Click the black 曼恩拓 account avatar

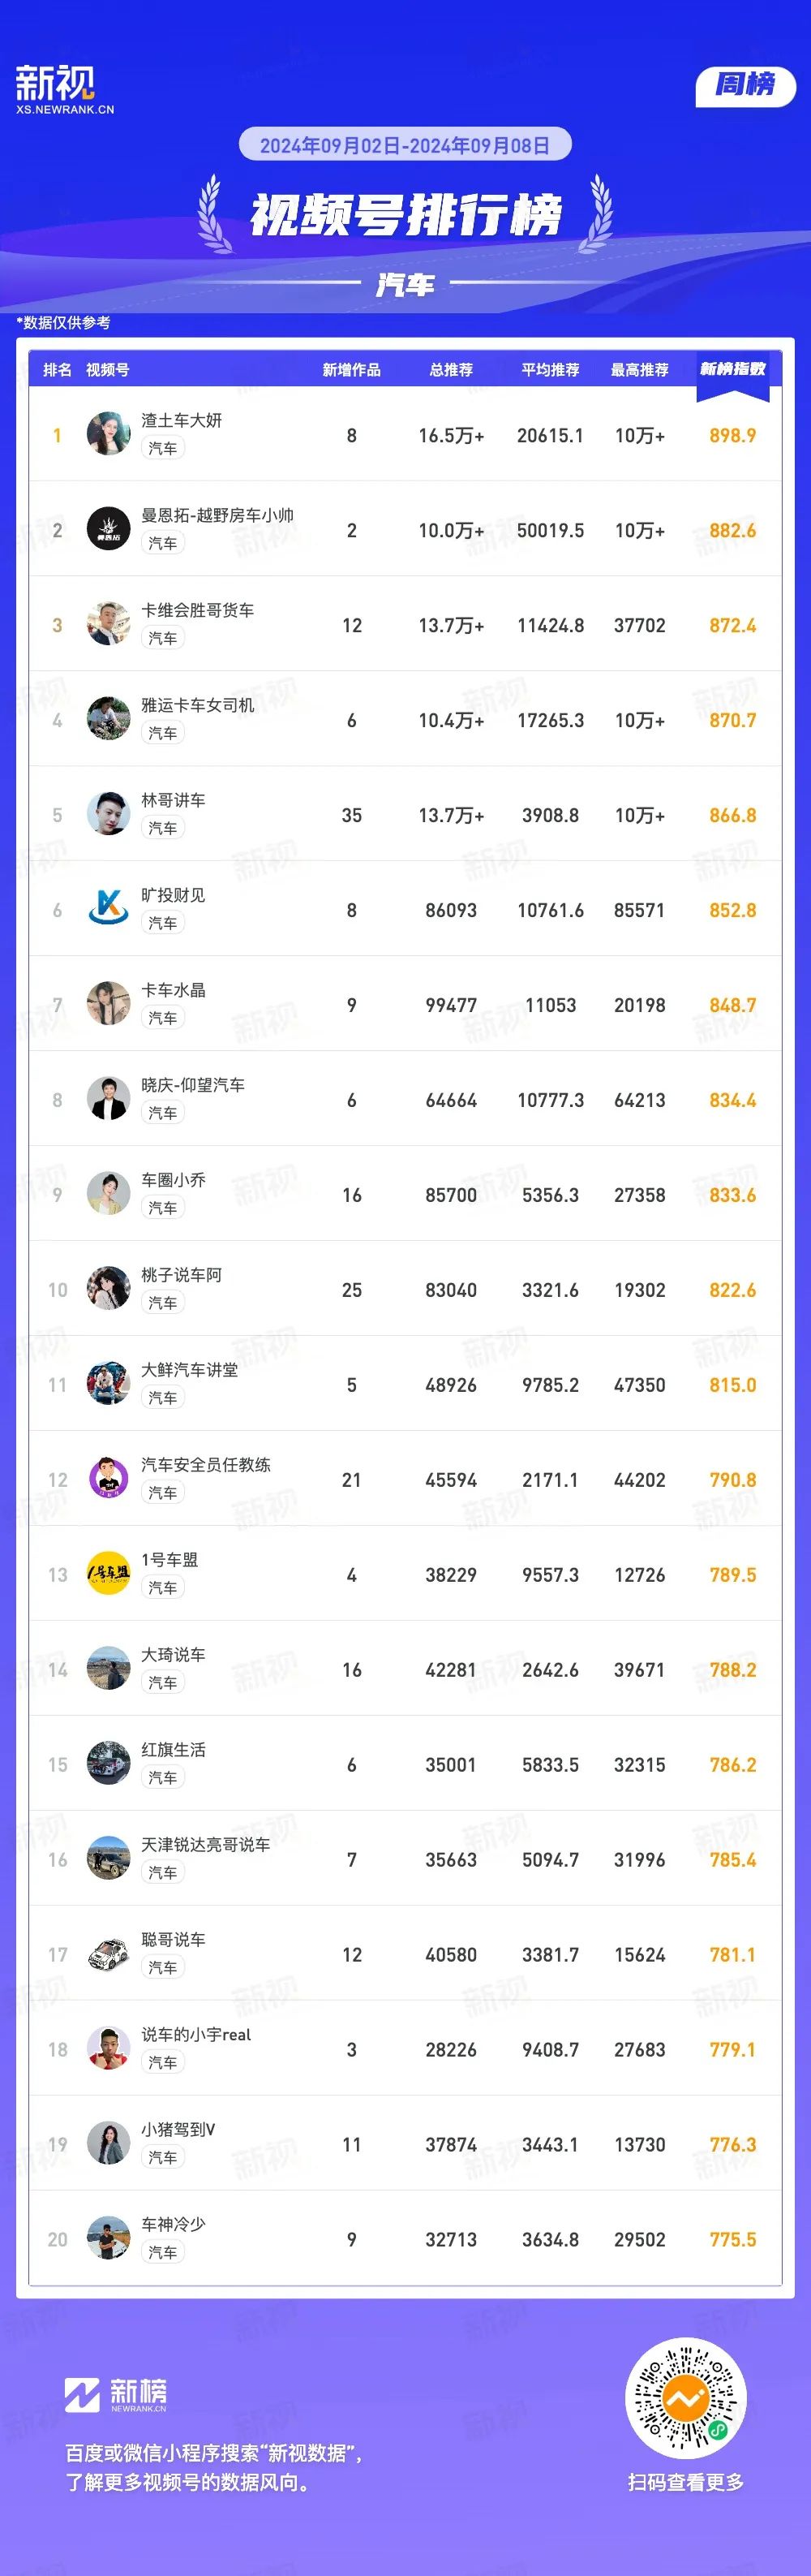point(108,529)
